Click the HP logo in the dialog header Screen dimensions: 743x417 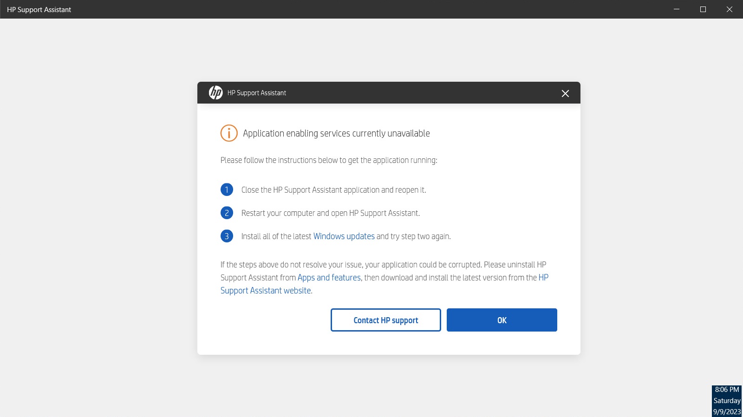(215, 93)
